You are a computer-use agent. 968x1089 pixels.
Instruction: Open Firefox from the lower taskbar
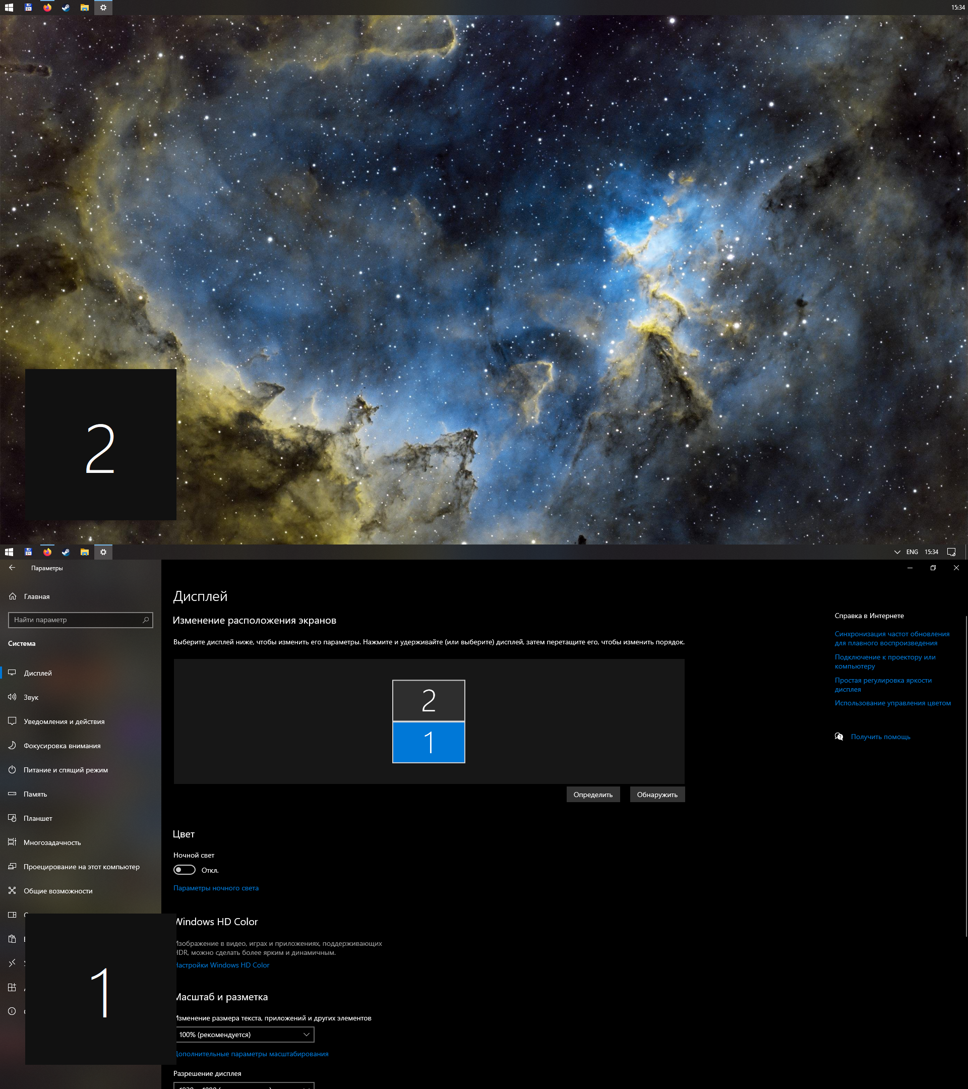[47, 552]
